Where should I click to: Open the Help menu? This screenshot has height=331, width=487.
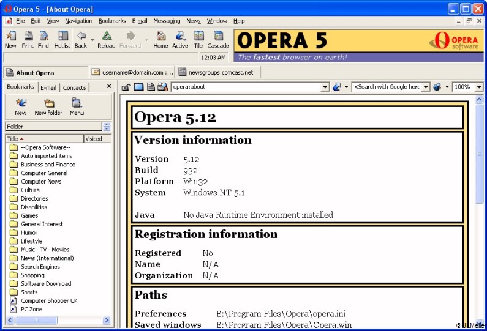pyautogui.click(x=239, y=21)
